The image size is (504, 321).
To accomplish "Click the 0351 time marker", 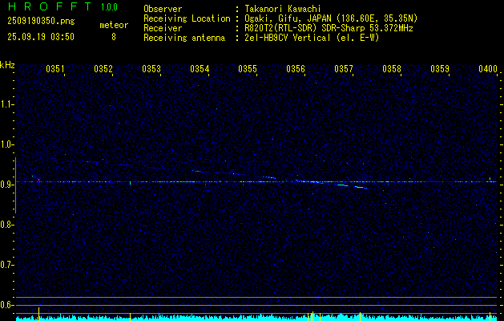I will [55, 70].
